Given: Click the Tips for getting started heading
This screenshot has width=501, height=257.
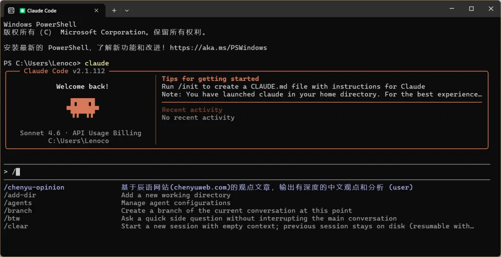Looking at the screenshot, I should click(210, 79).
